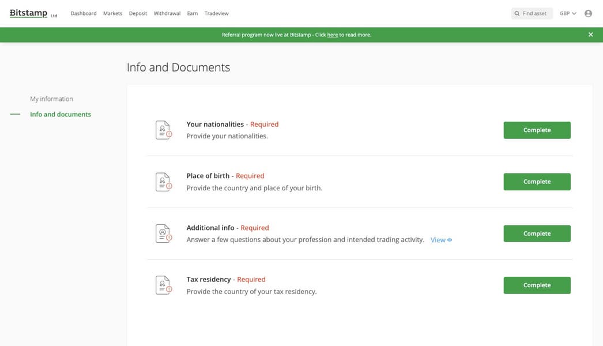This screenshot has width=603, height=346.
Task: Open the Deposit section
Action: pos(138,13)
